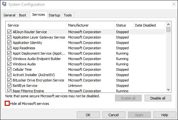Select the App Readiness service name
The height and width of the screenshot is (120, 178).
pos(24,48)
